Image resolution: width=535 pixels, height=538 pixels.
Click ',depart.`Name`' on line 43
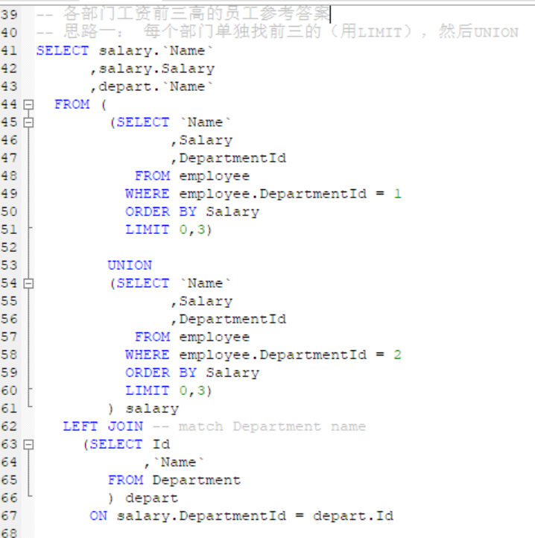(151, 86)
